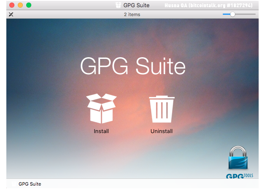Click the GPG Suite window title text
265x189 pixels.
coord(137,5)
